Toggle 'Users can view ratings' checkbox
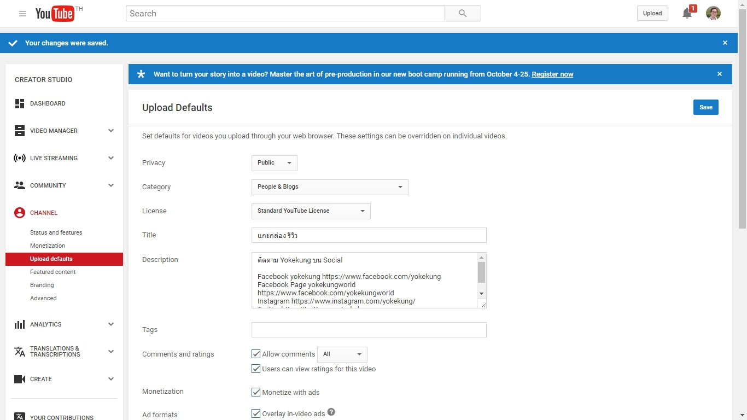 256,369
